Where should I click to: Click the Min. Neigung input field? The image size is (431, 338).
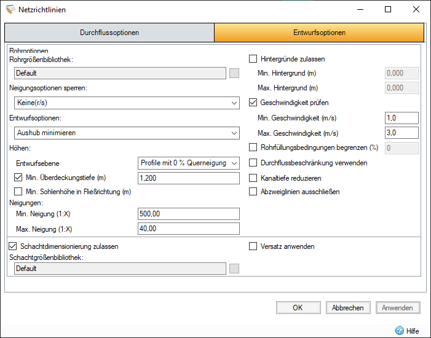tap(189, 214)
